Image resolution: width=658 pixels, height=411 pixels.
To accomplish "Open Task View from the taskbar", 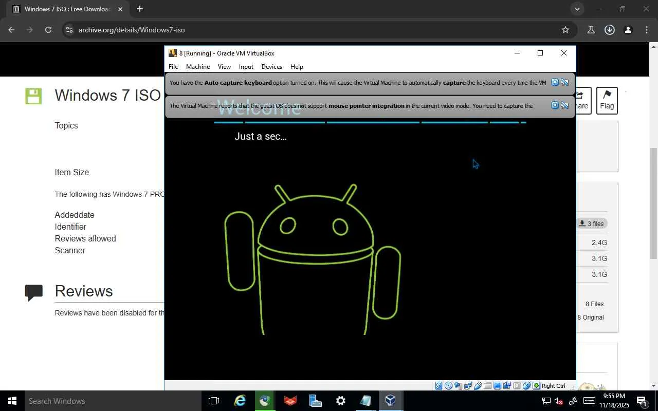I will click(x=214, y=401).
